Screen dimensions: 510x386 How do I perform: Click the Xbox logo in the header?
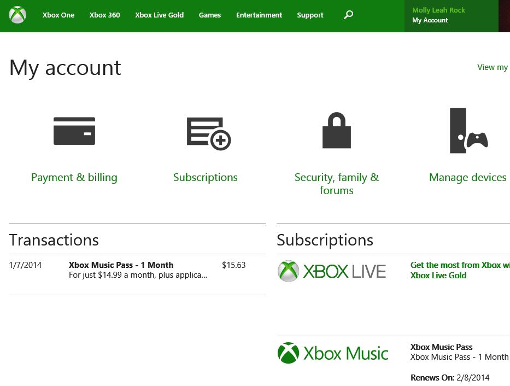[17, 15]
